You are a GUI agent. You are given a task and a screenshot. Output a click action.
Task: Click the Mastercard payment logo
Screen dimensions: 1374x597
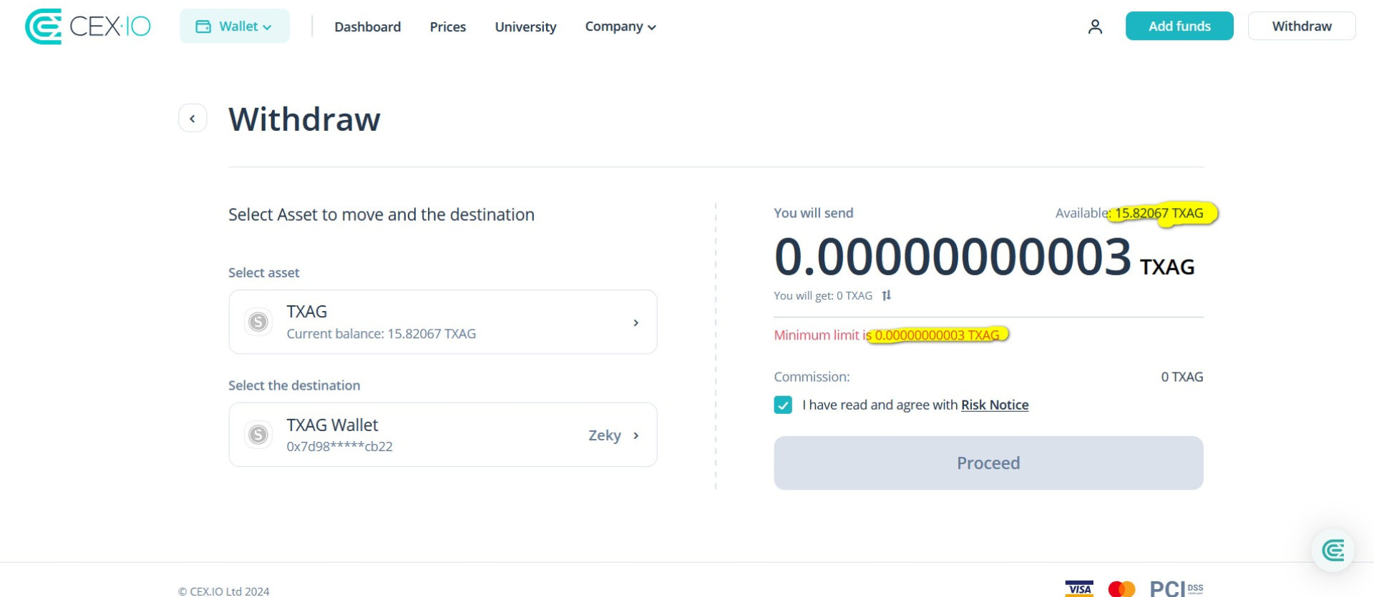[1121, 589]
